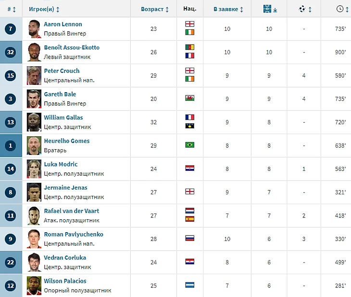Viewport: 351px width, 297px height.
Task: Sort table by Игрок(и) column
Action: coord(44,9)
